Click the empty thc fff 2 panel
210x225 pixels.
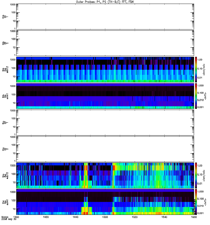click(x=105, y=149)
